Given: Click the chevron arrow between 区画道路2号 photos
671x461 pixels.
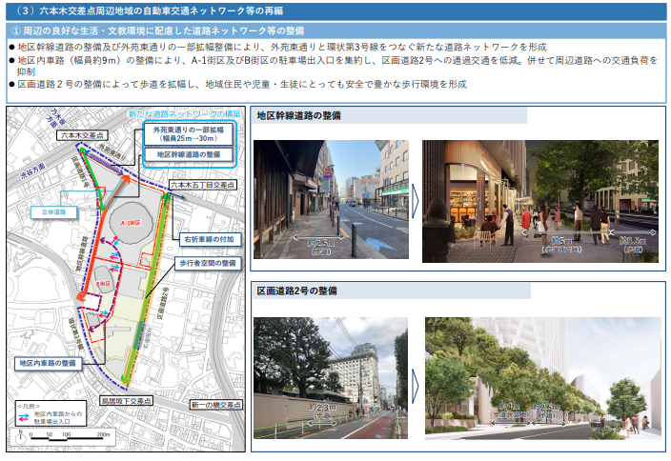Looking at the screenshot, I should click(415, 379).
